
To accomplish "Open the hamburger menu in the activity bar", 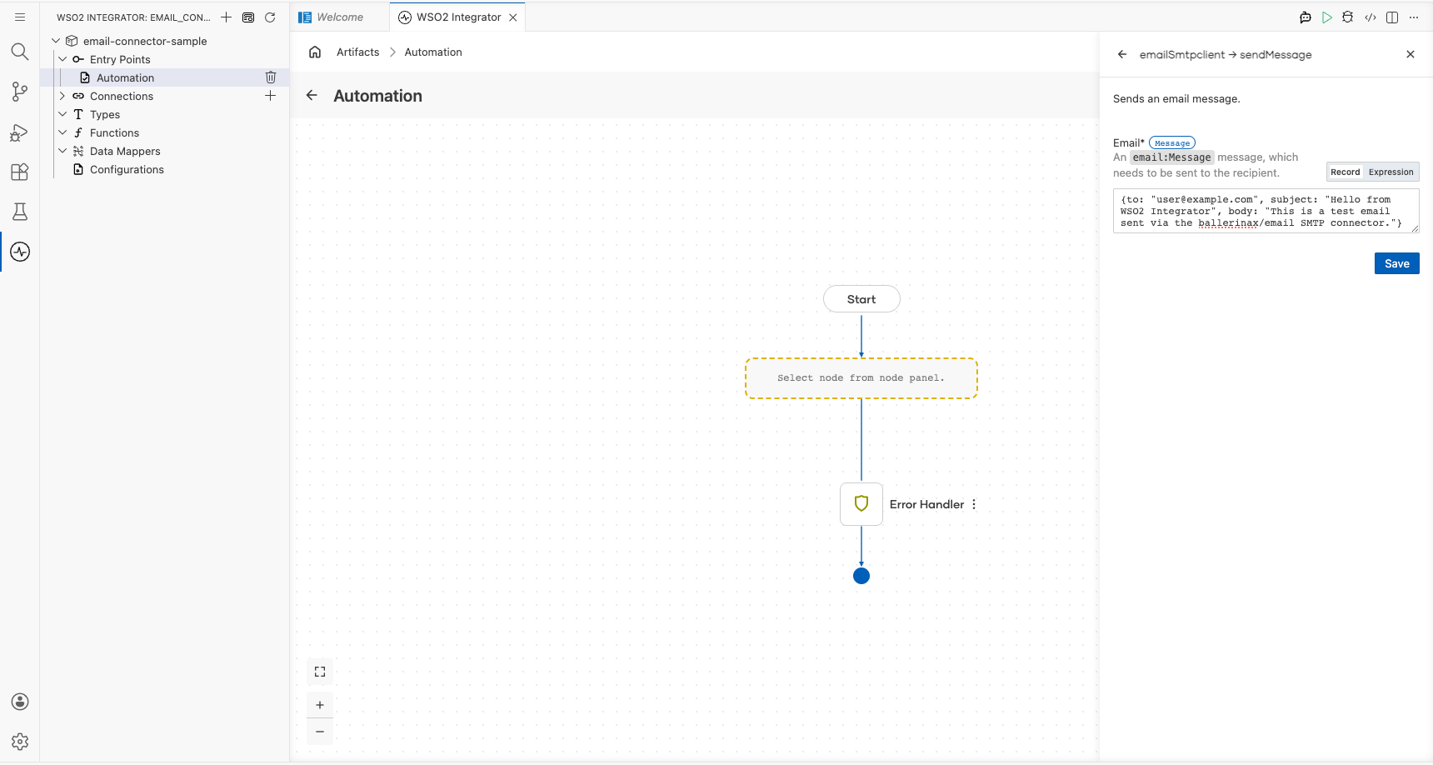I will click(20, 17).
